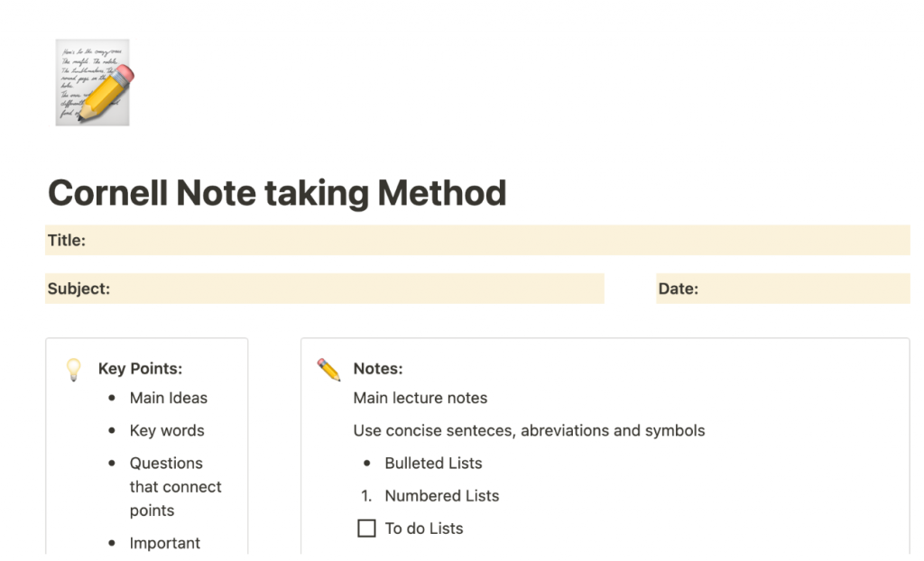Click the Cornell Note taking Method title
Image resolution: width=924 pixels, height=561 pixels.
pos(276,193)
